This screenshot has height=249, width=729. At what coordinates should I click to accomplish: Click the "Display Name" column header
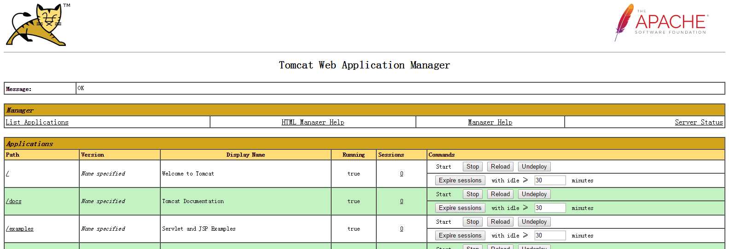pyautogui.click(x=245, y=155)
